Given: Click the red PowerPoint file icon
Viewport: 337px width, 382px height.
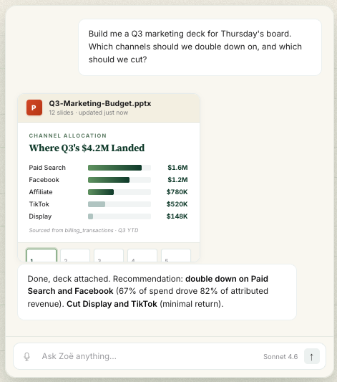Looking at the screenshot, I should pyautogui.click(x=34, y=108).
